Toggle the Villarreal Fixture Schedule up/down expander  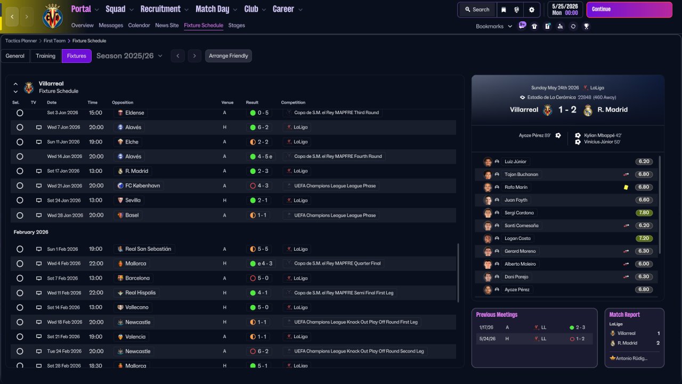tap(15, 87)
